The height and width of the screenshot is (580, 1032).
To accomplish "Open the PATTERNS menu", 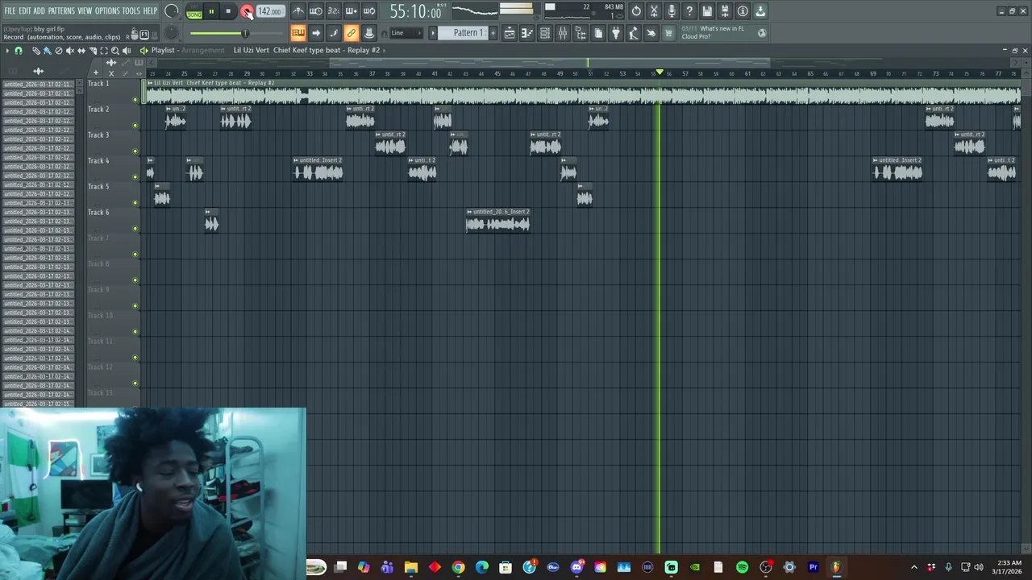I will click(61, 10).
